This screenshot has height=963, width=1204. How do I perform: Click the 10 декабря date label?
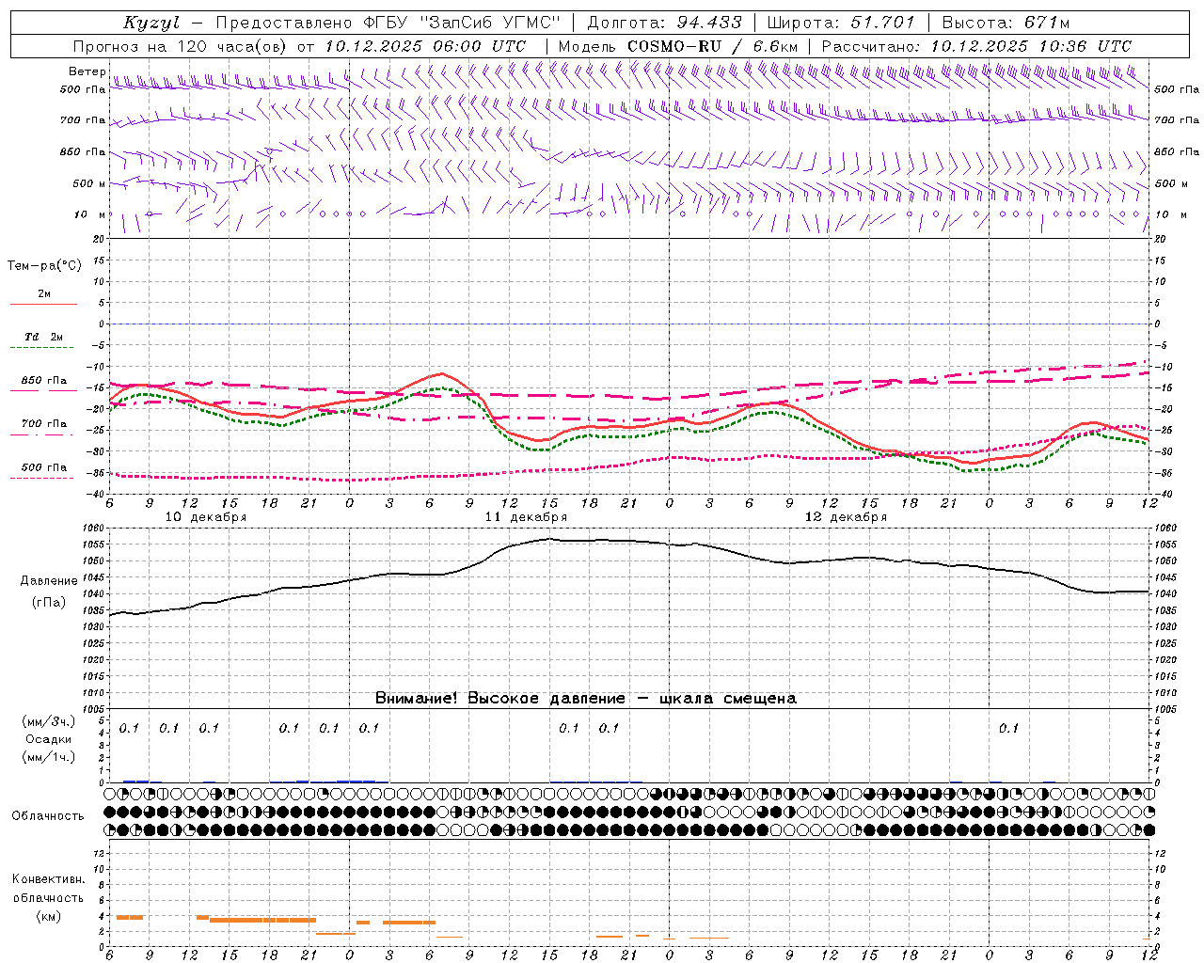(206, 517)
